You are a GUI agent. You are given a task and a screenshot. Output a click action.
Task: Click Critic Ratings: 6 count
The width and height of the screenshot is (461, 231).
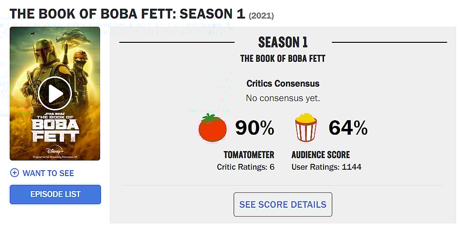(x=245, y=167)
